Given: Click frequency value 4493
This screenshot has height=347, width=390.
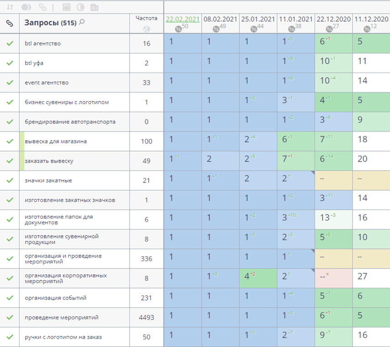Looking at the screenshot, I should [x=146, y=317].
